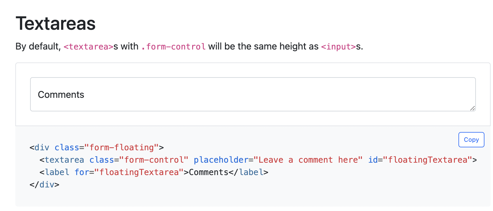Click the Textareas heading
Screen dimensions: 493x211
click(x=55, y=23)
